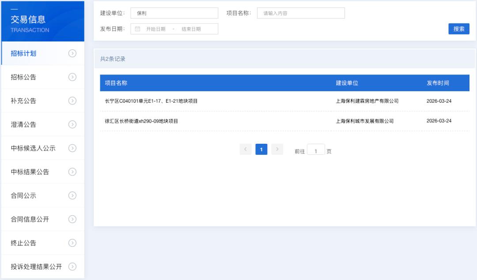Go to the next results page

click(x=277, y=149)
